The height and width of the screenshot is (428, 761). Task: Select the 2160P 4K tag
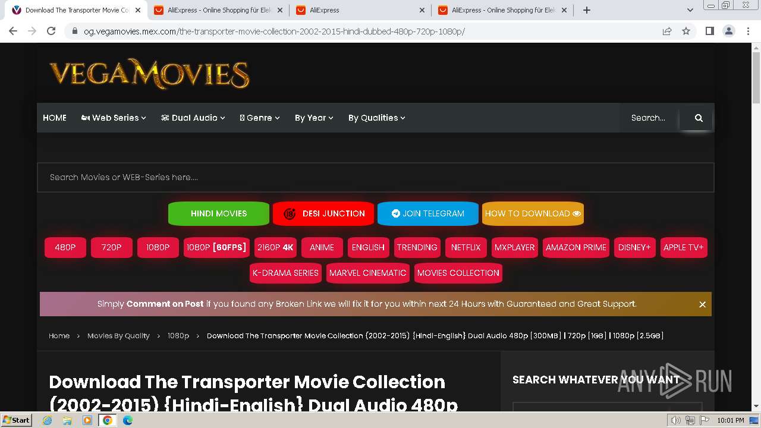click(275, 247)
